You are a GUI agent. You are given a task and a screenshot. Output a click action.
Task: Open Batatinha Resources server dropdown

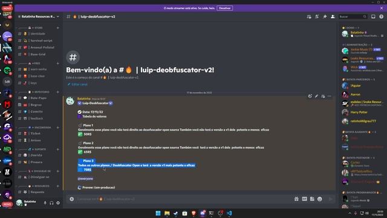click(39, 16)
